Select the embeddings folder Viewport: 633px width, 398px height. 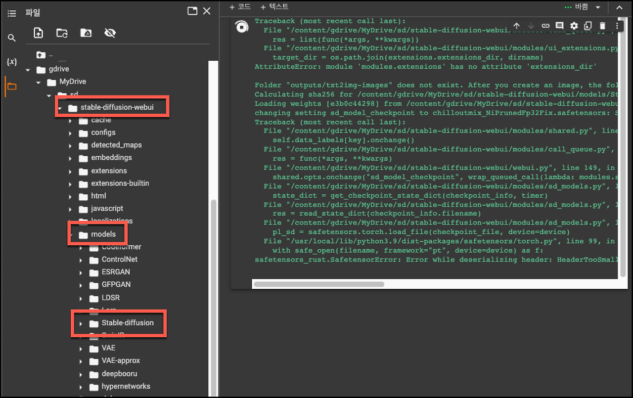point(111,158)
